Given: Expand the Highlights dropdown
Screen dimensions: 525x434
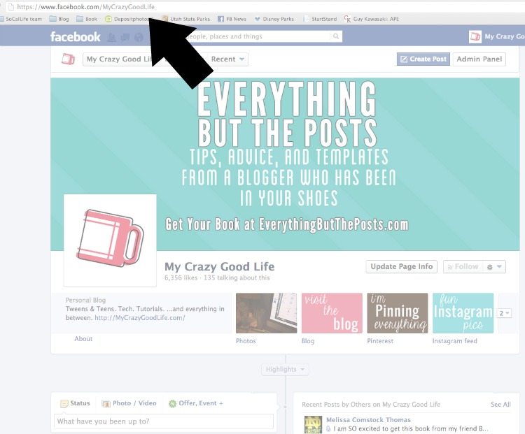Looking at the screenshot, I should 285,370.
